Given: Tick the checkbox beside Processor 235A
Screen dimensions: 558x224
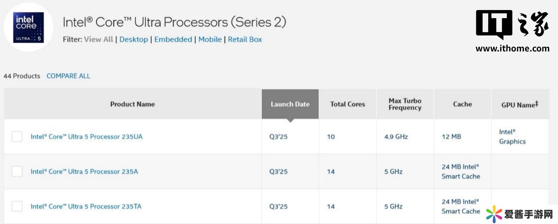Looking at the screenshot, I should 17,171.
